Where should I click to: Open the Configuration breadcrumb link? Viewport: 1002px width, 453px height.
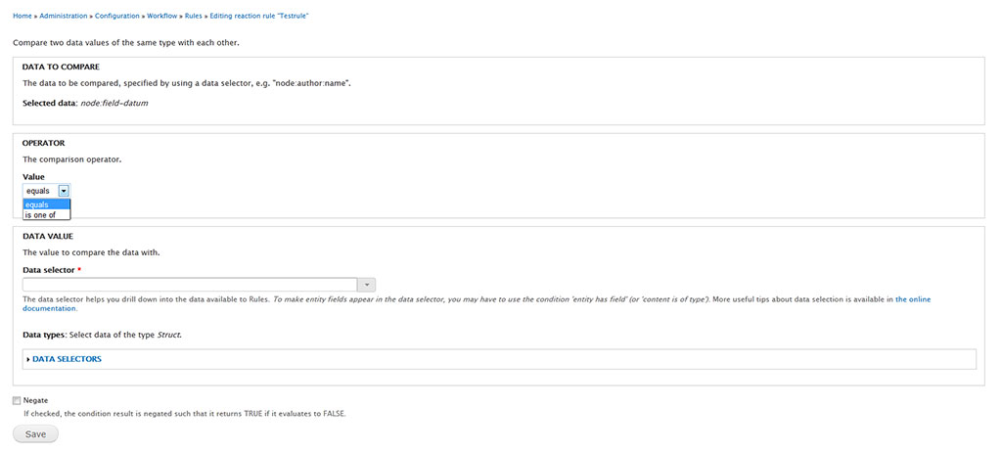coord(119,17)
